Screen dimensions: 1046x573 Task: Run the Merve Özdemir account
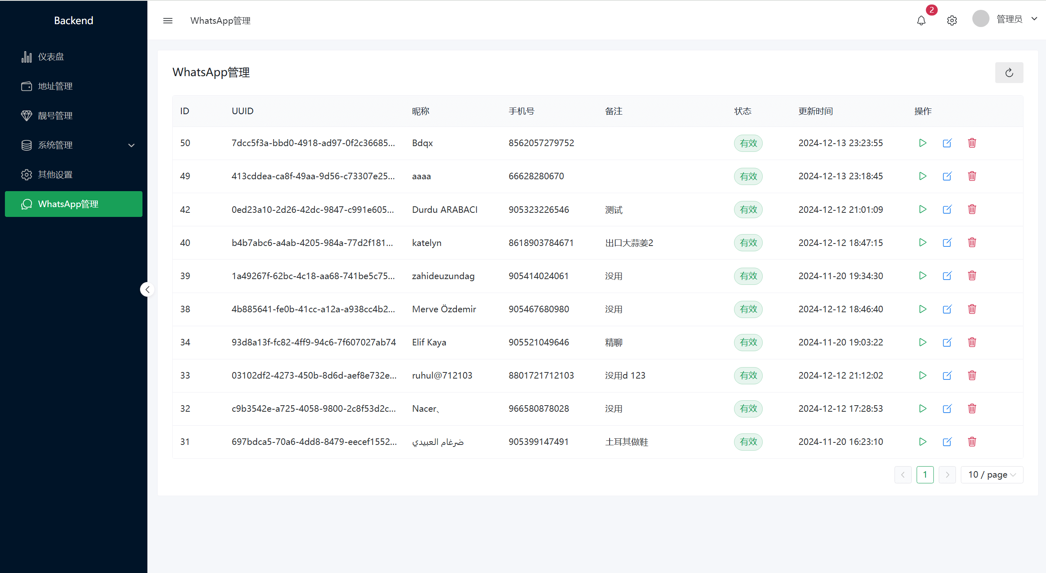(x=922, y=309)
